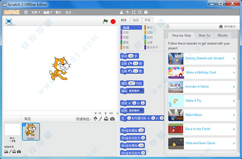Select the 运动 block category
The height and width of the screenshot is (159, 242).
click(x=131, y=27)
